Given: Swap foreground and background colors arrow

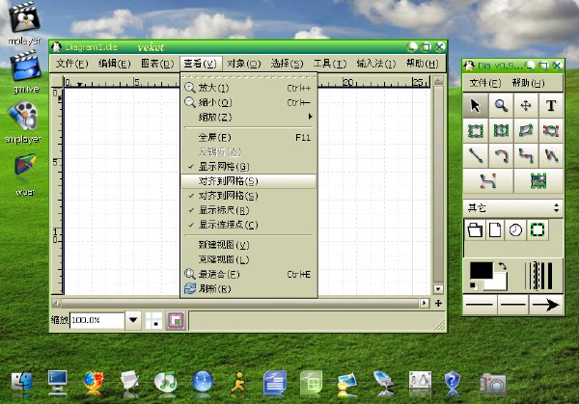Looking at the screenshot, I should (x=502, y=266).
